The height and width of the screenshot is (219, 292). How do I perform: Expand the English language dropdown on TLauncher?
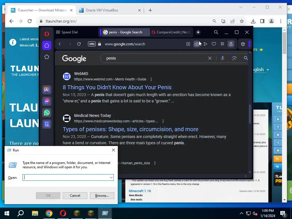[261, 70]
